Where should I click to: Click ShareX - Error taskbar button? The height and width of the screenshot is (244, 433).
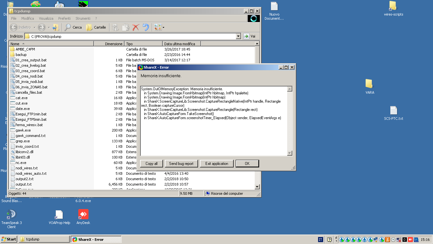pos(96,239)
